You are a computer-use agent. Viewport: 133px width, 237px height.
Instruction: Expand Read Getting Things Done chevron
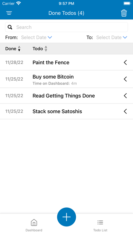125,96
